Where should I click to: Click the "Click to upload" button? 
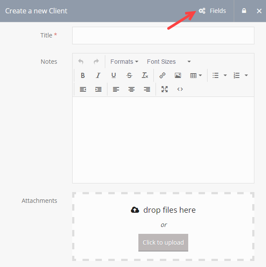pos(163,242)
